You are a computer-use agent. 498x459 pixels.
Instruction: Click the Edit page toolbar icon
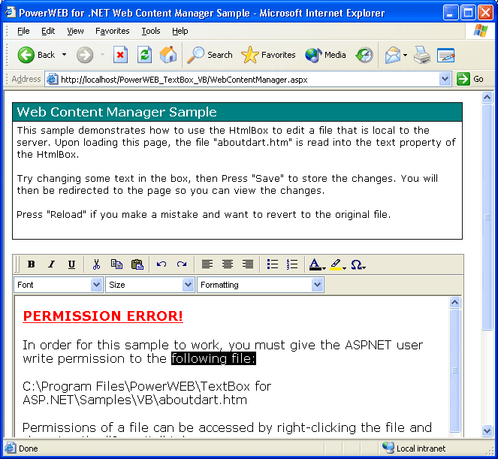click(x=446, y=55)
